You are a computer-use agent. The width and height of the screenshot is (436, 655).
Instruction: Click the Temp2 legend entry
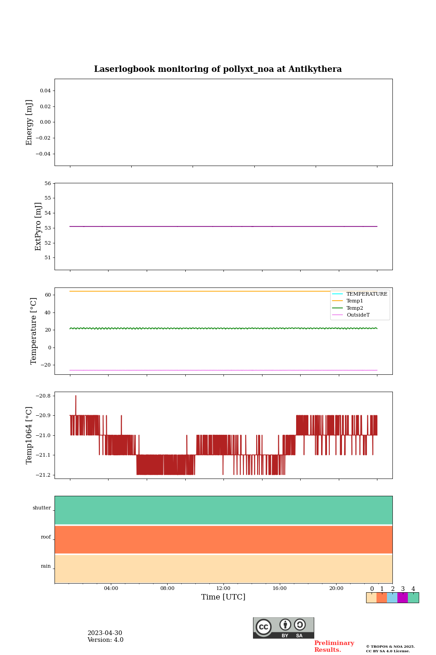348,308
